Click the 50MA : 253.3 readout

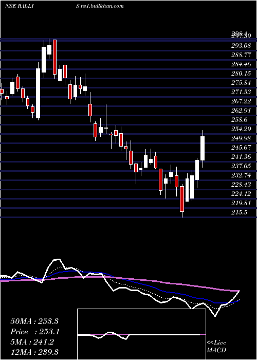pyautogui.click(x=34, y=321)
